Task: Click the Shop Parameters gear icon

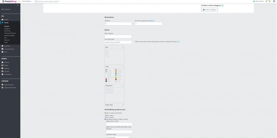Action: (2, 85)
